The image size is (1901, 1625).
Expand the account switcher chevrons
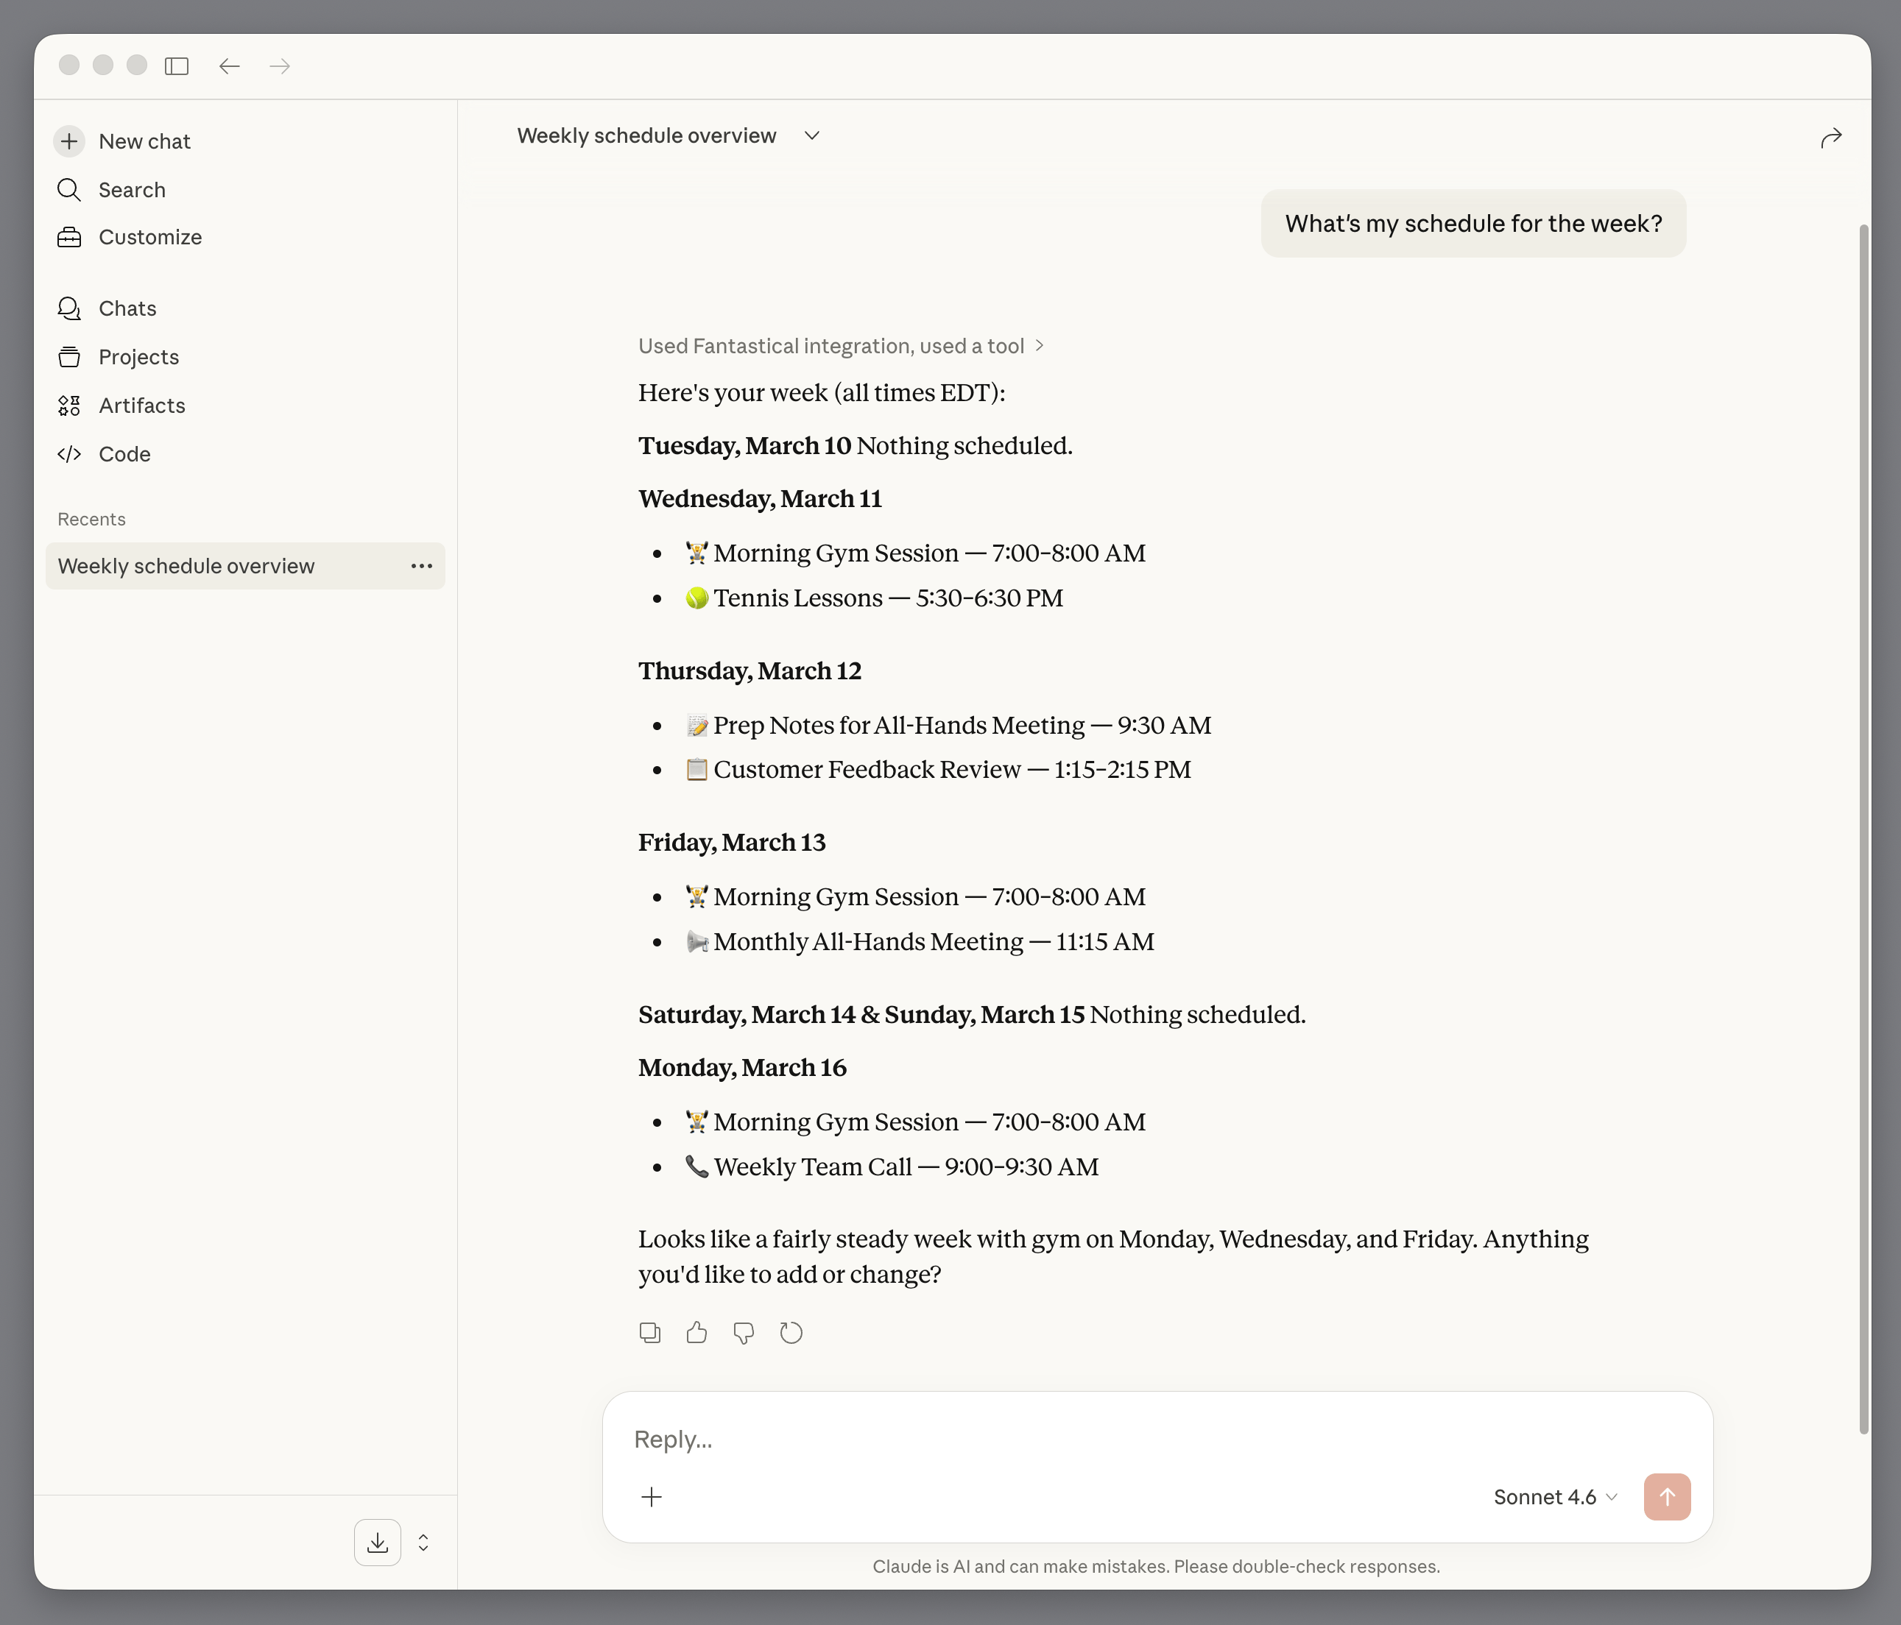click(423, 1543)
